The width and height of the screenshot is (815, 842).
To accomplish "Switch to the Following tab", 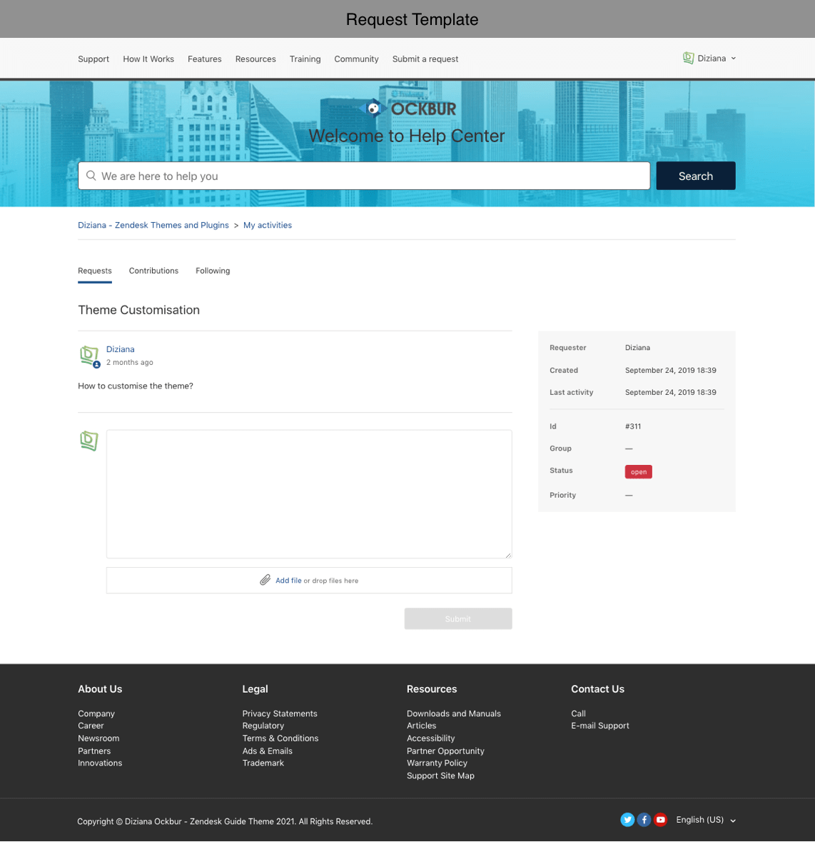I will 213,271.
